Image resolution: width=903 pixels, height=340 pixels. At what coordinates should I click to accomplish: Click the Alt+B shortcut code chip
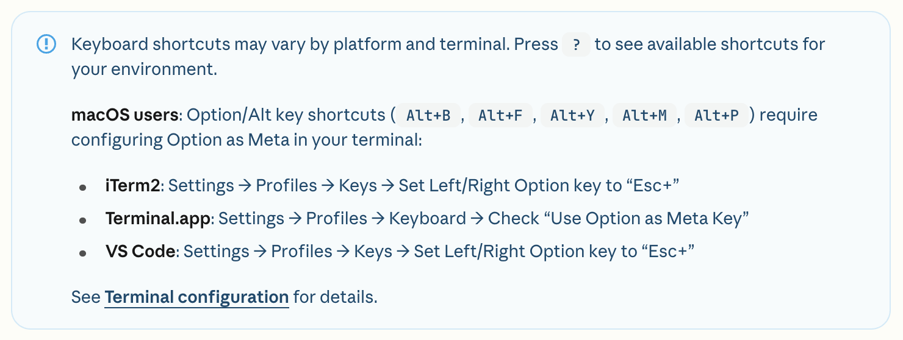coord(428,116)
